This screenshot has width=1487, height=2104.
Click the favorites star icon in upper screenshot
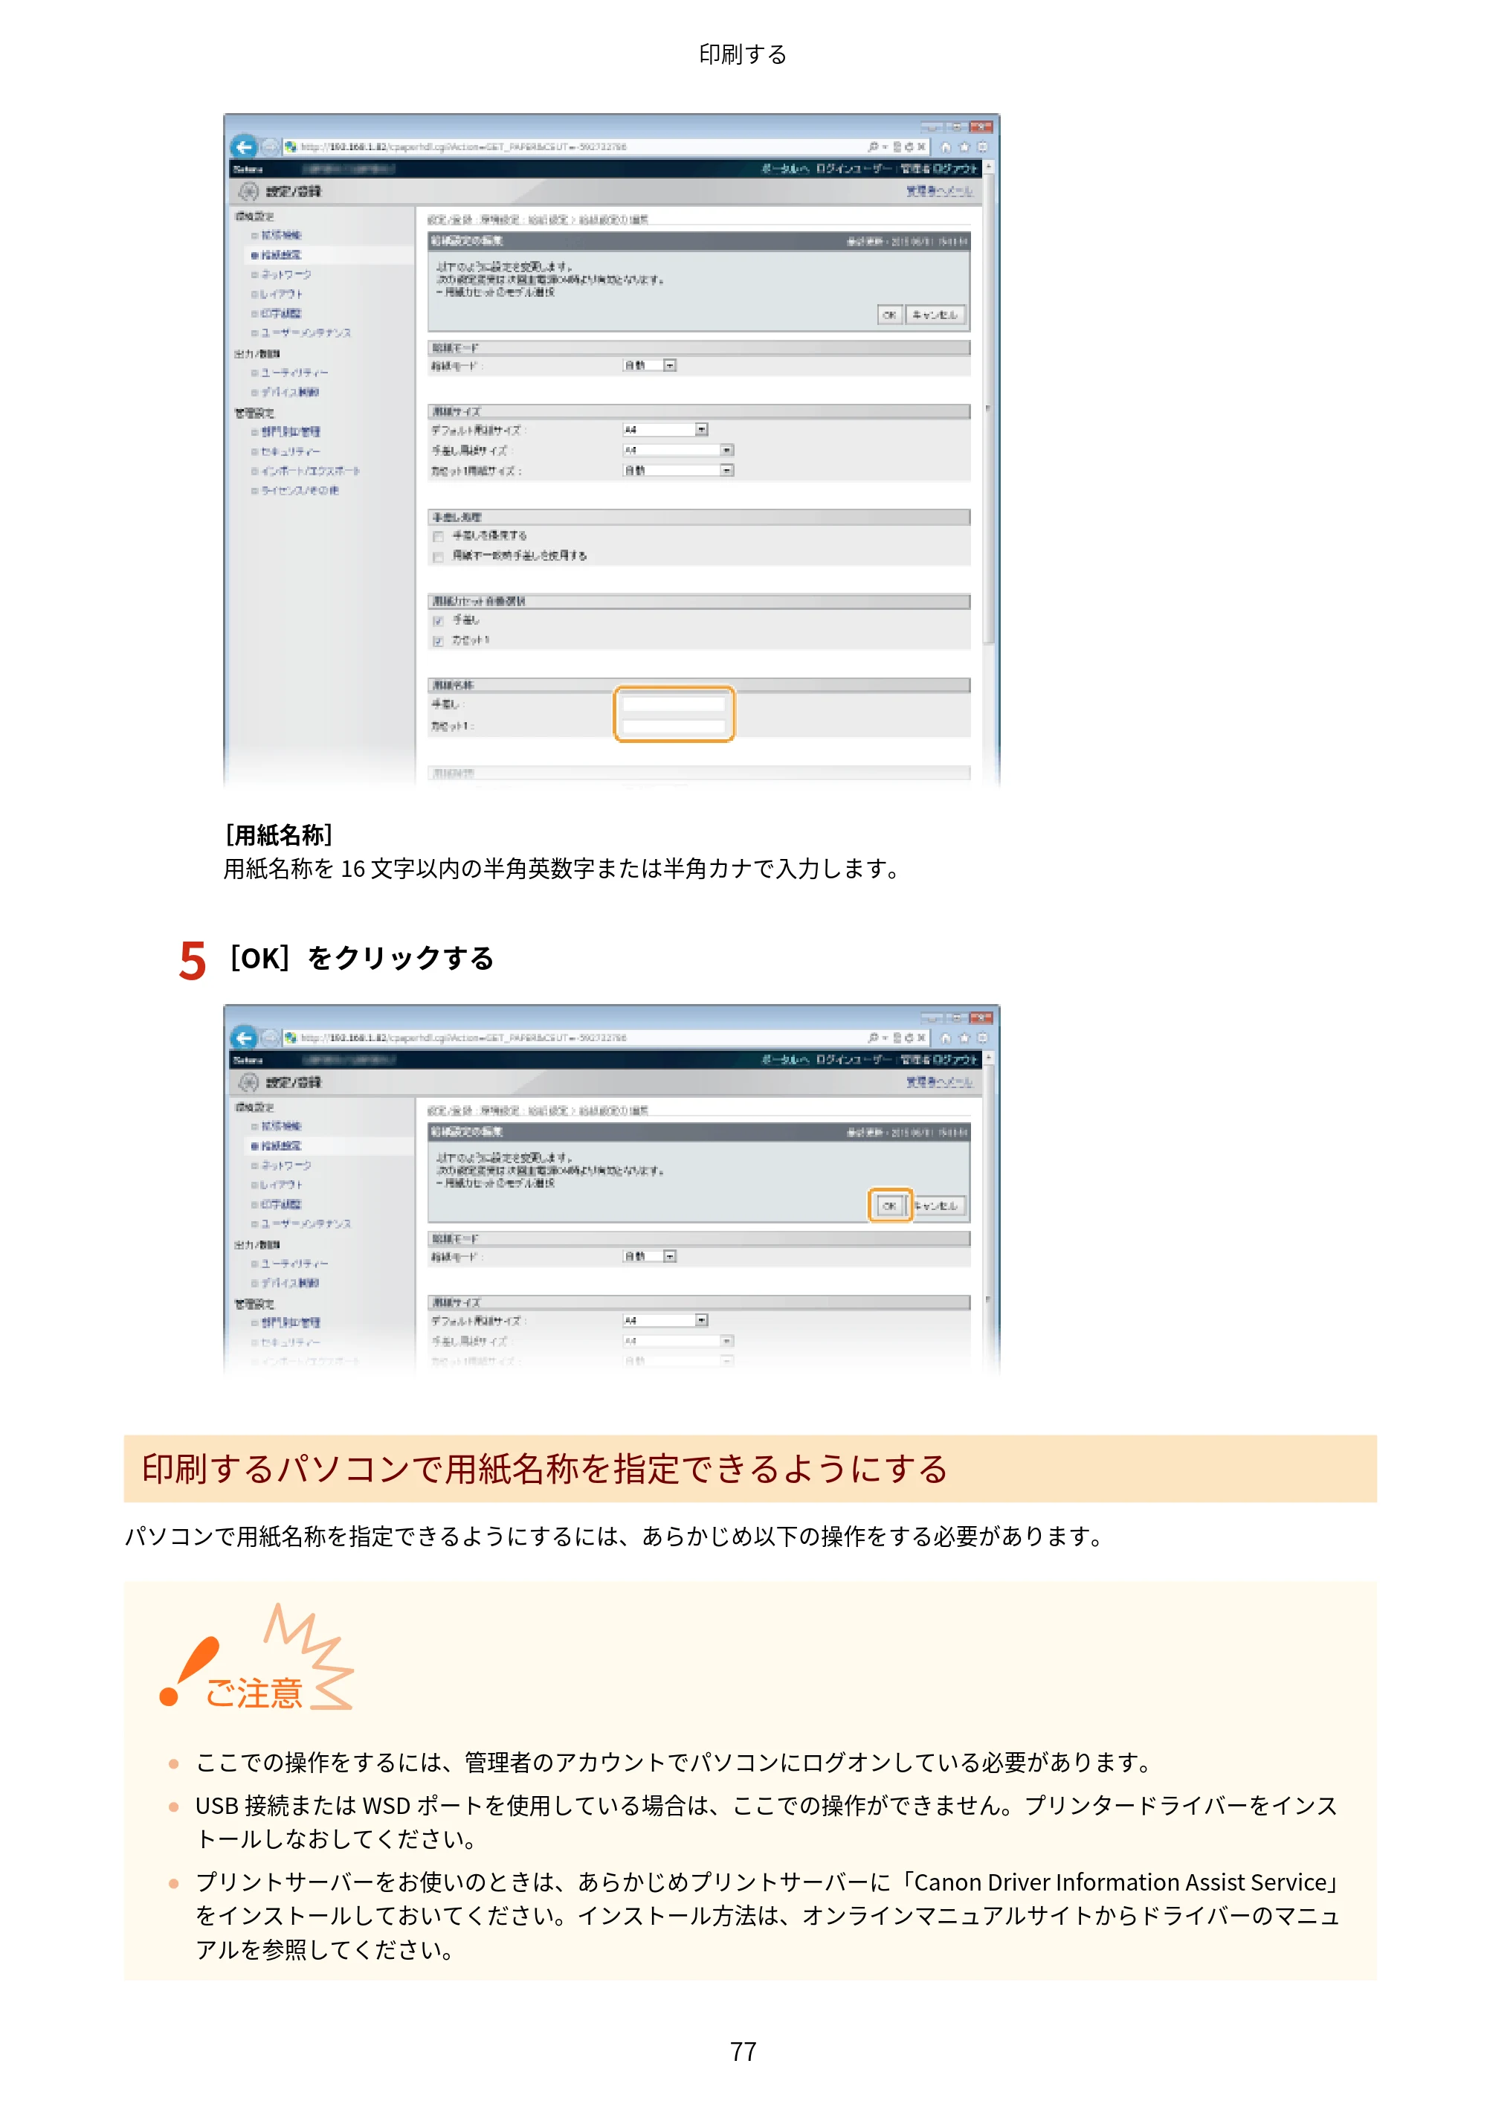tap(964, 147)
